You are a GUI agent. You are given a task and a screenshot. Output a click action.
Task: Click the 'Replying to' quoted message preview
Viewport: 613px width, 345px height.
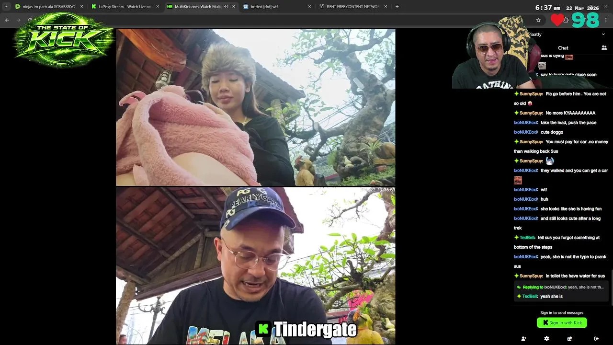click(560, 287)
